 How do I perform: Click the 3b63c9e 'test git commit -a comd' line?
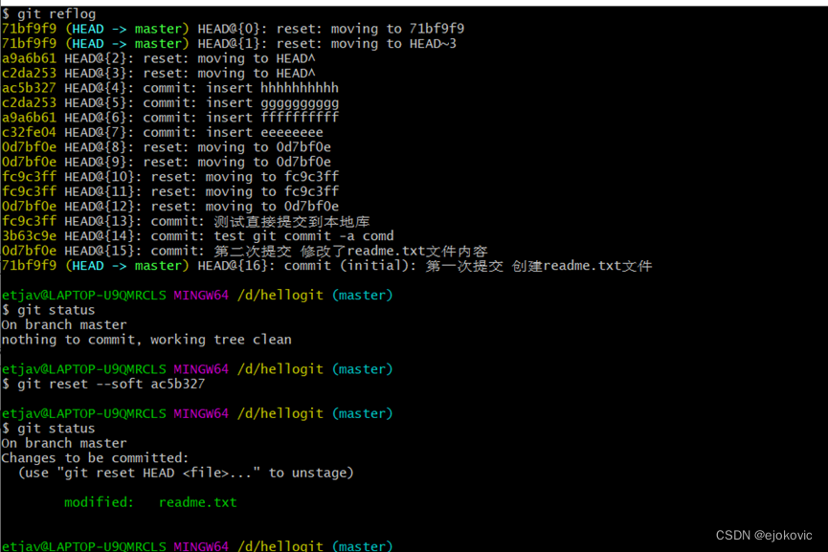coord(197,236)
